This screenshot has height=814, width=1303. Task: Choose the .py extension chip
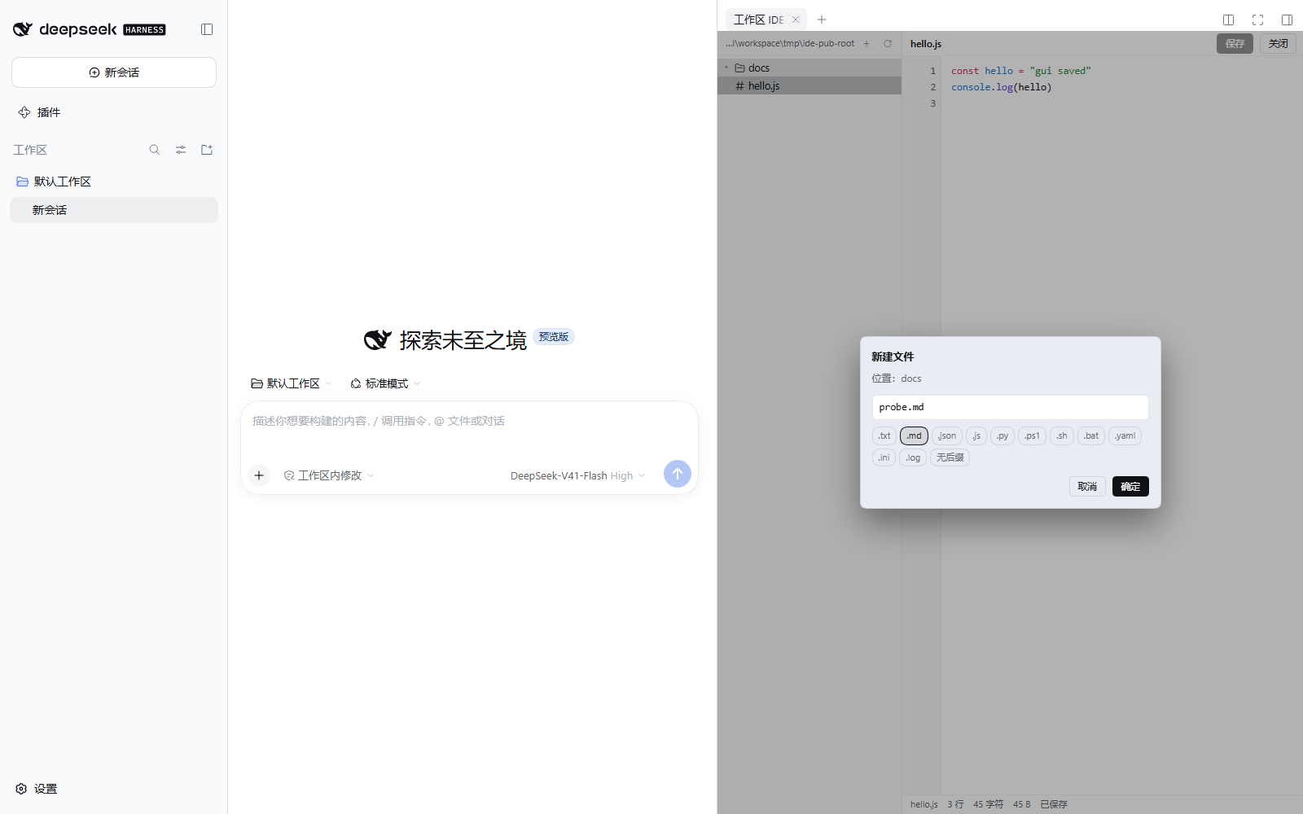point(1002,436)
